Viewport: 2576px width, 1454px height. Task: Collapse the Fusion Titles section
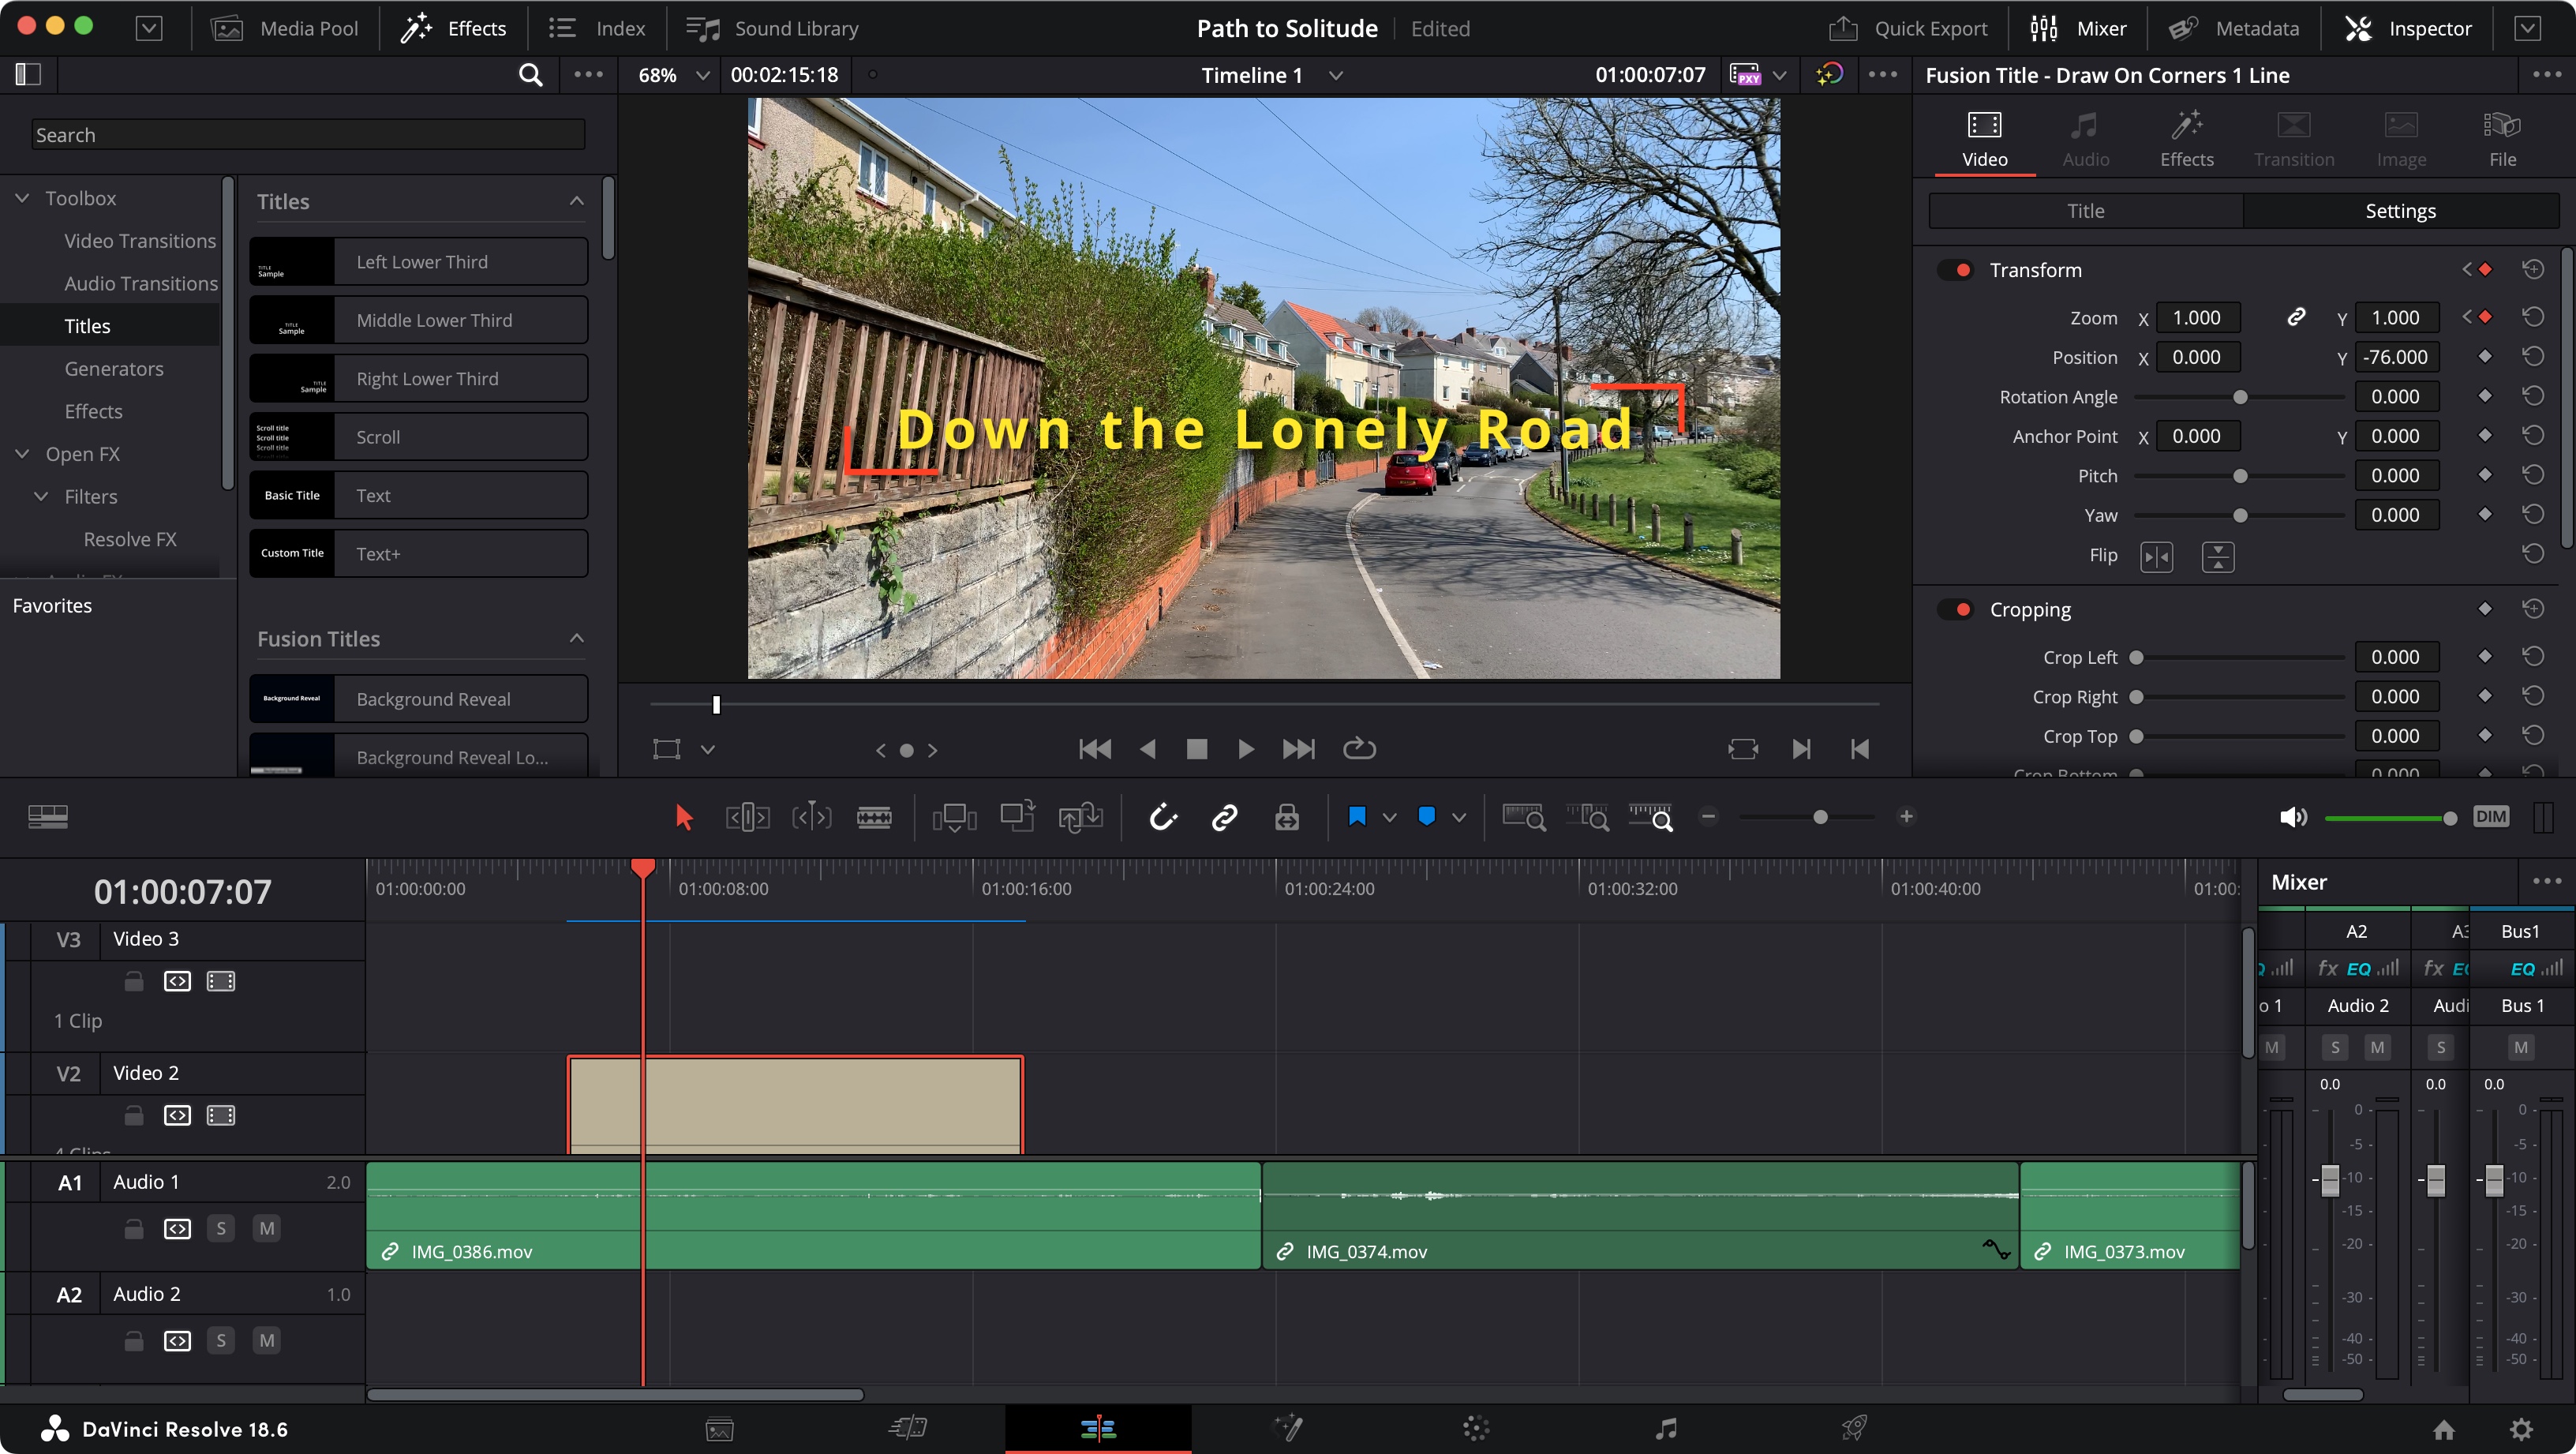pyautogui.click(x=577, y=638)
